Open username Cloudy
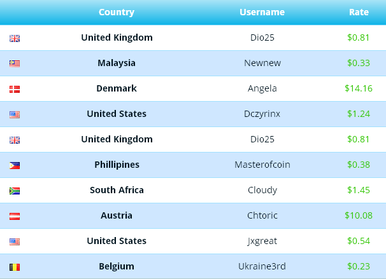Image resolution: width=386 pixels, height=279 pixels. click(262, 190)
